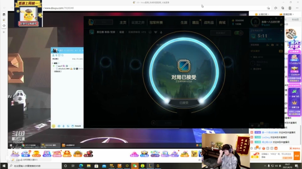Screen dimensions: 302x169
Task: Click the orange 发送 send button
Action: tap(297, 156)
